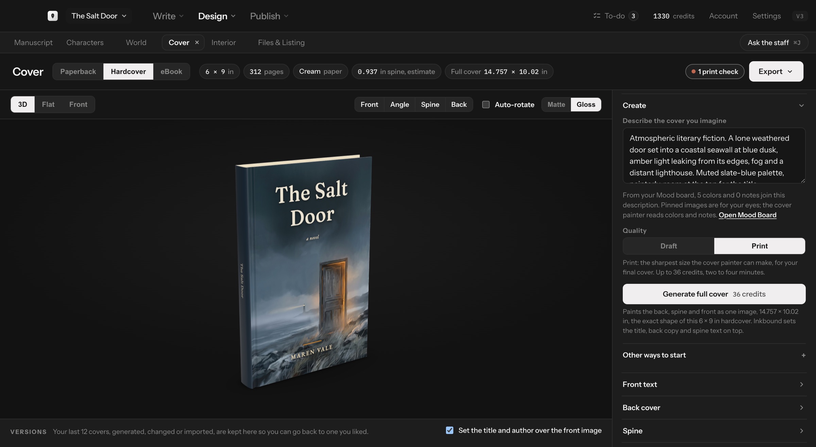Screen dimensions: 816x447
Task: Open the Publish menu
Action: (269, 16)
